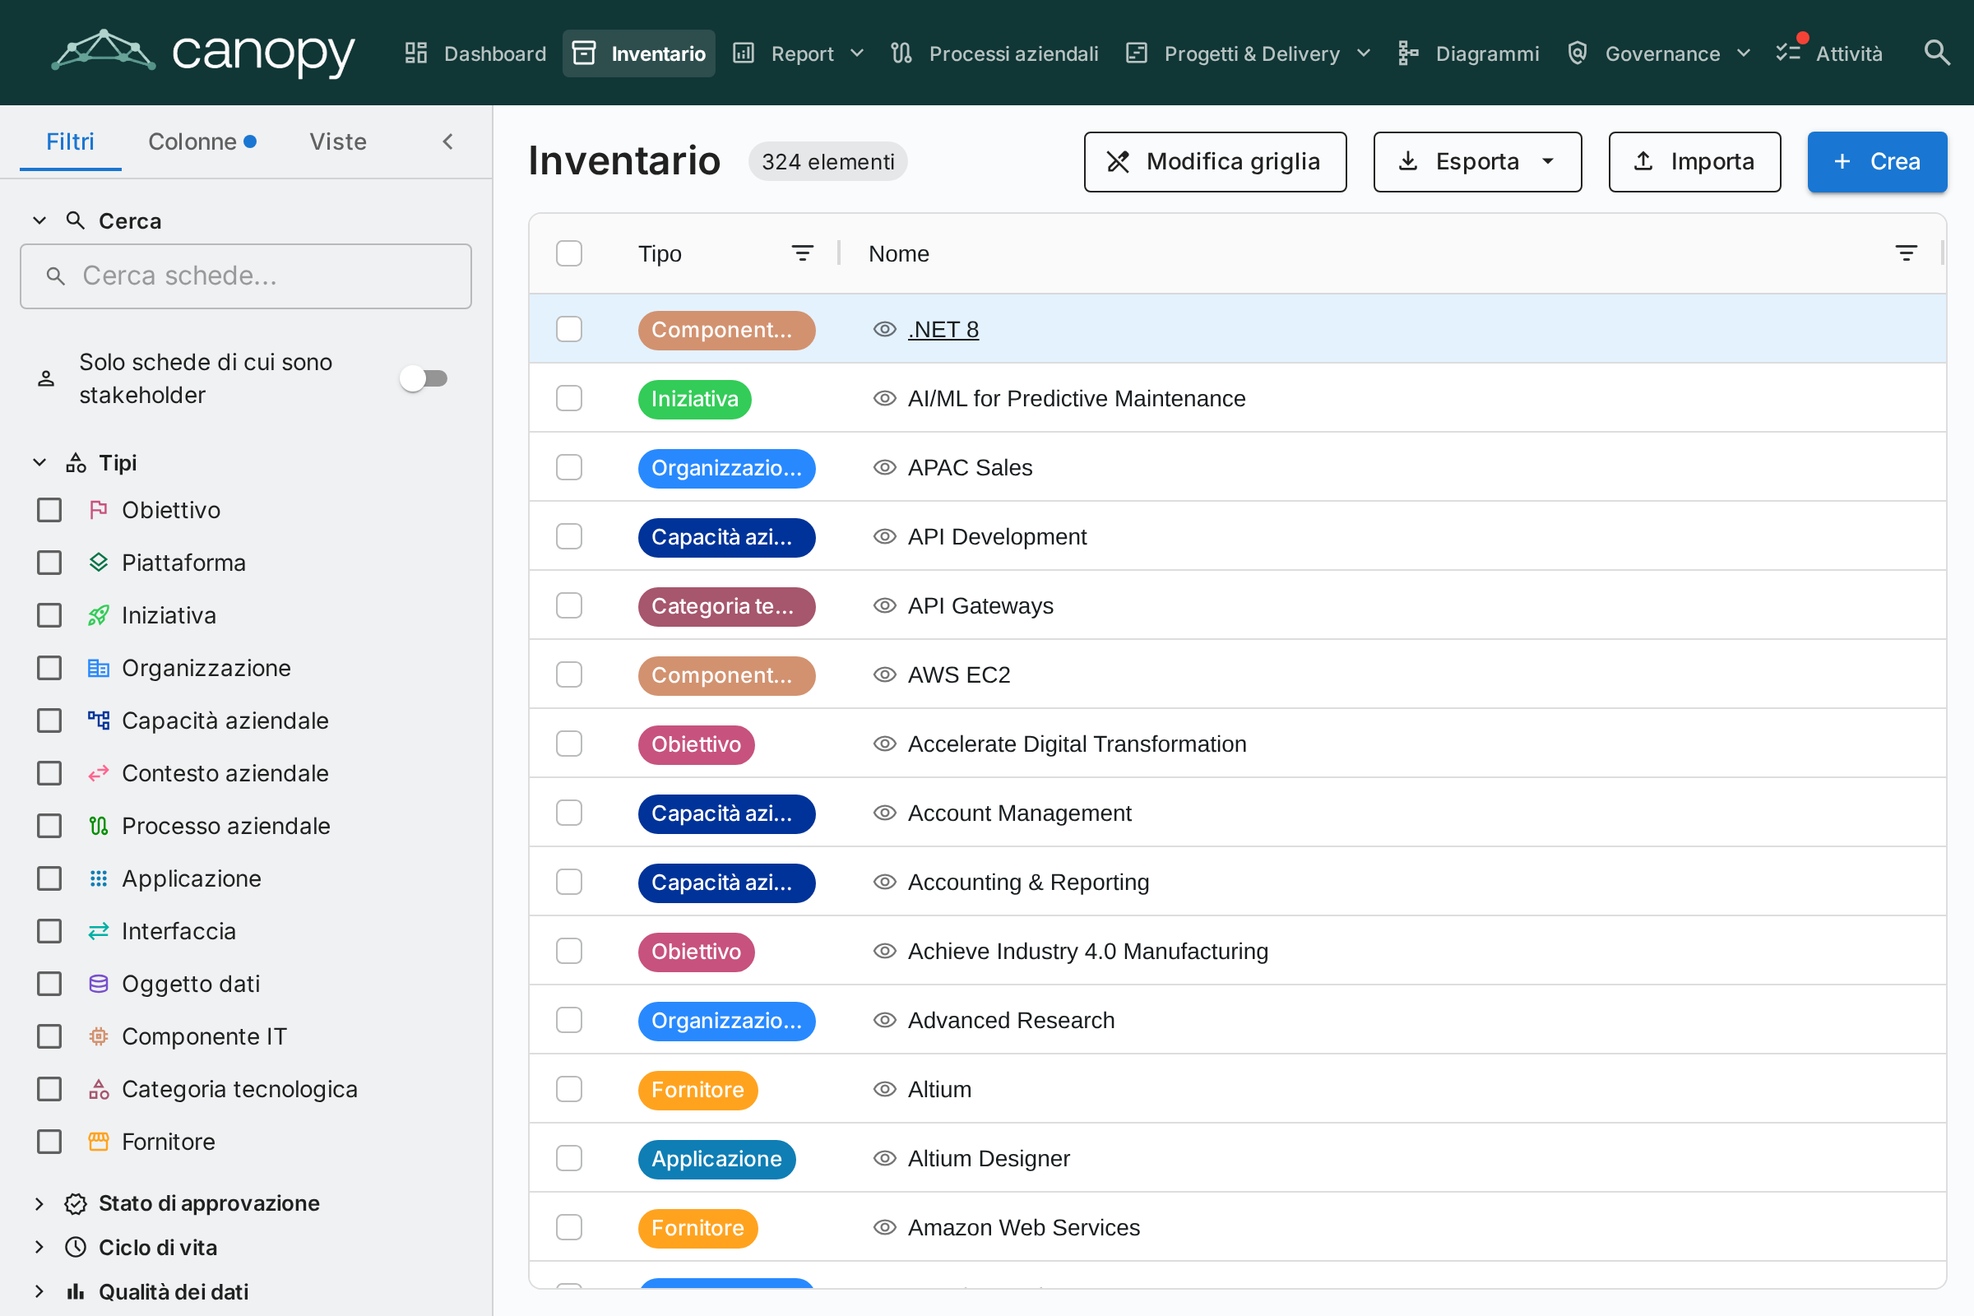Collapse the Cerca filter section
The image size is (1974, 1316).
39,220
